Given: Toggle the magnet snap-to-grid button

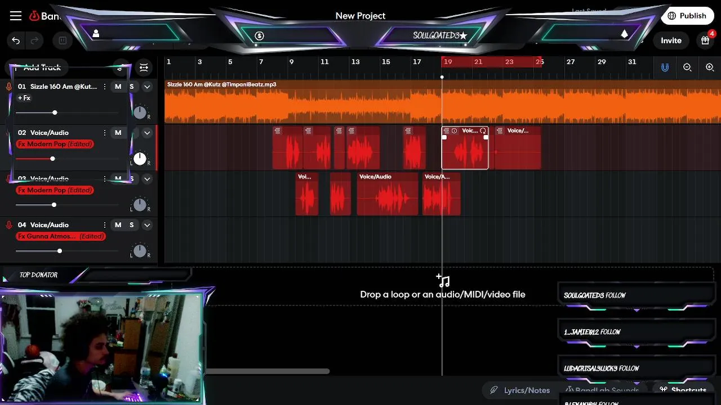Looking at the screenshot, I should [665, 67].
